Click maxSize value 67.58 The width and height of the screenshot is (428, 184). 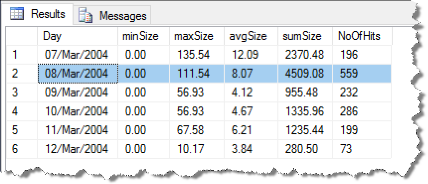[196, 130]
